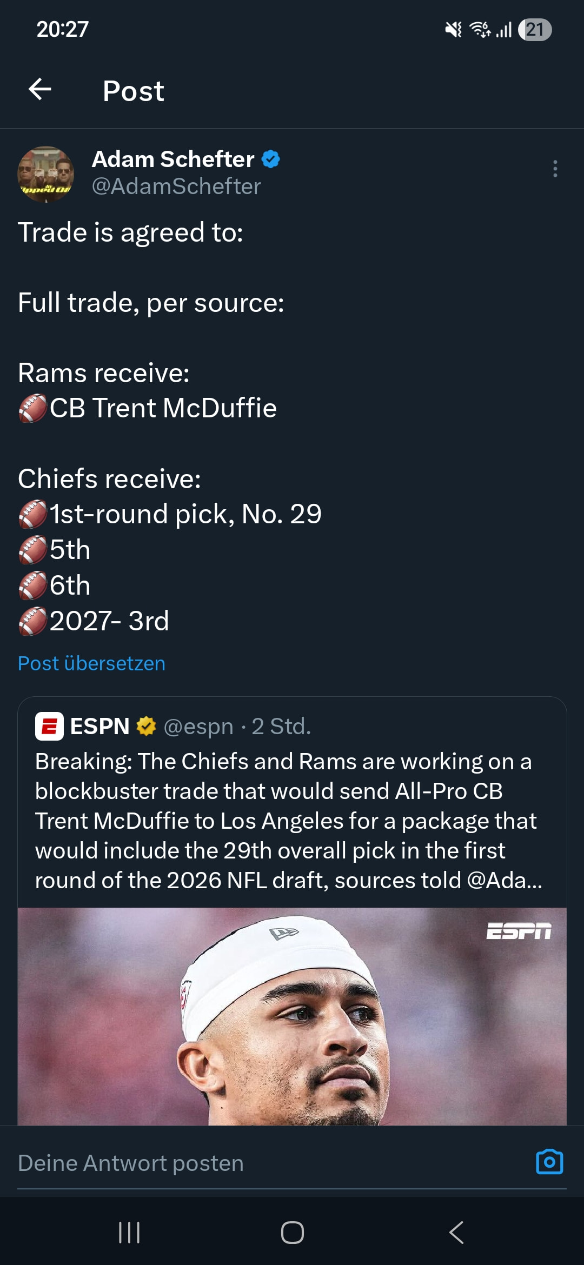The image size is (584, 1265).
Task: Tap the Adam Schefter display name
Action: tap(173, 159)
